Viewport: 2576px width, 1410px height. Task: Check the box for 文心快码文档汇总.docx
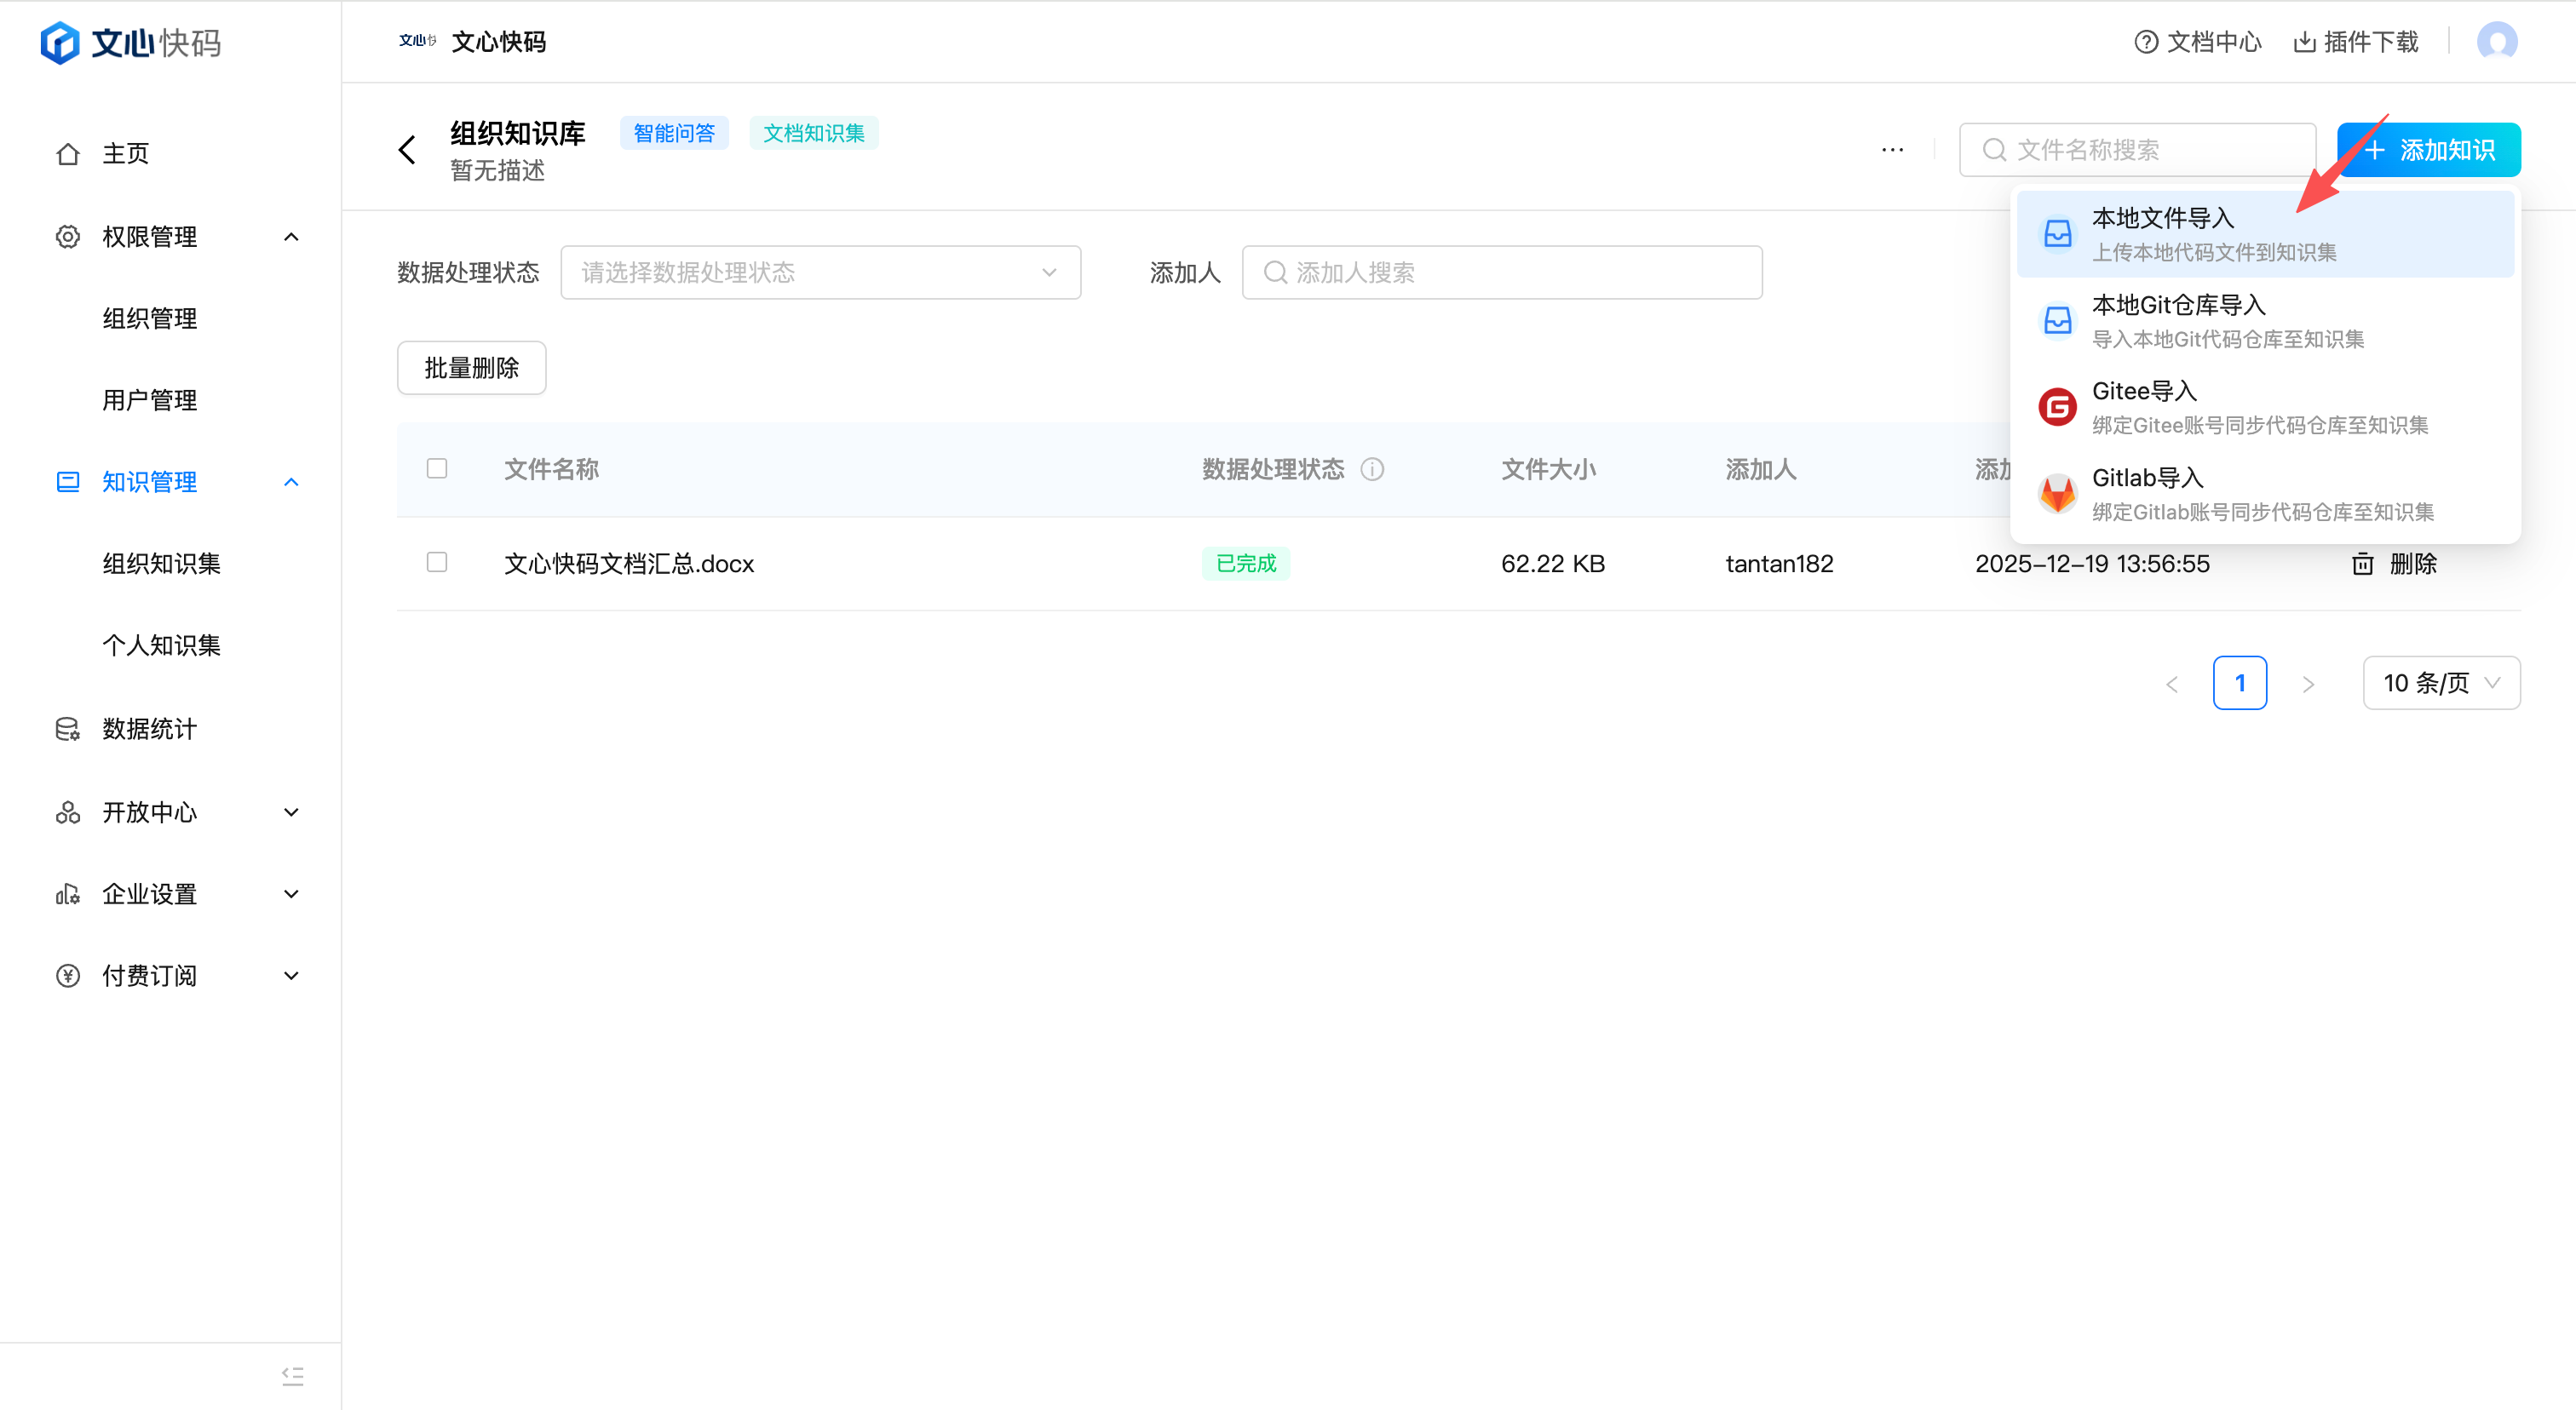tap(437, 562)
